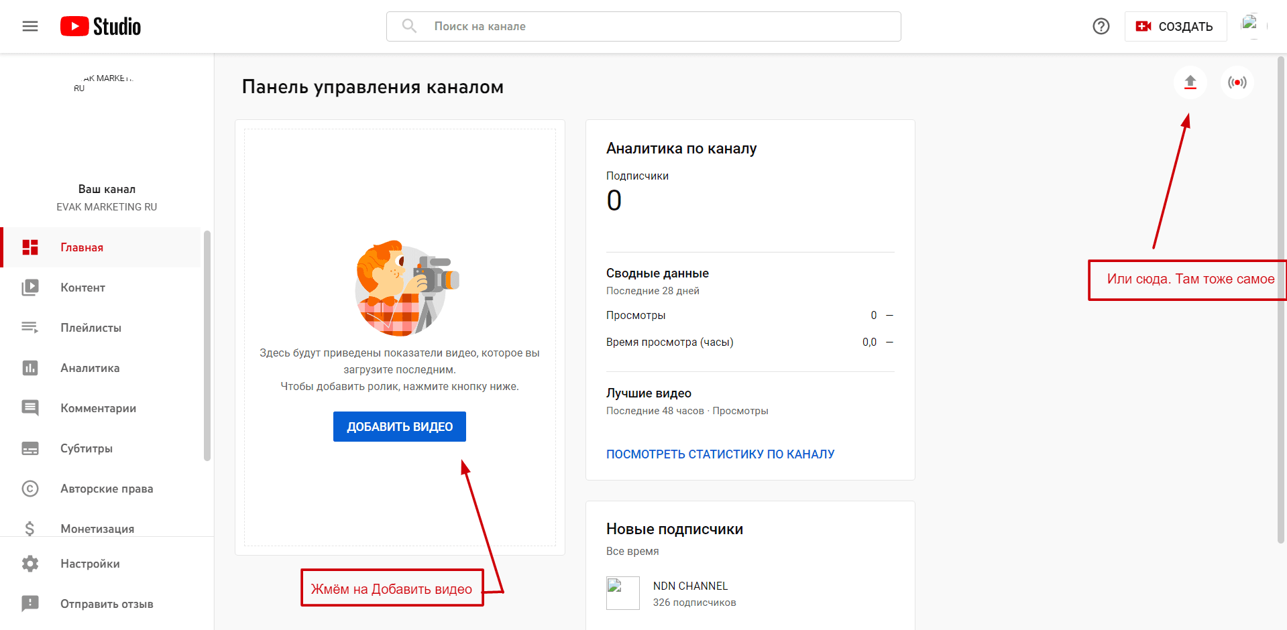This screenshot has height=630, width=1287.
Task: Click the Субтитры captions icon
Action: [x=30, y=448]
